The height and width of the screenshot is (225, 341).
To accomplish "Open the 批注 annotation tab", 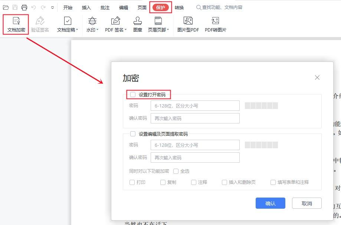I will (105, 7).
